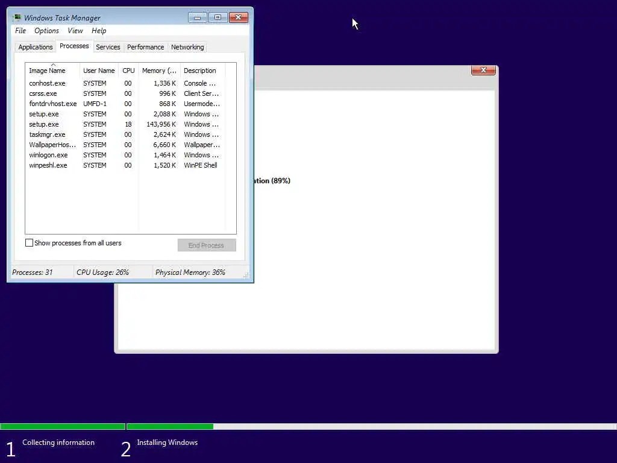Sort by Memory column header
This screenshot has height=463, width=617.
(x=159, y=71)
